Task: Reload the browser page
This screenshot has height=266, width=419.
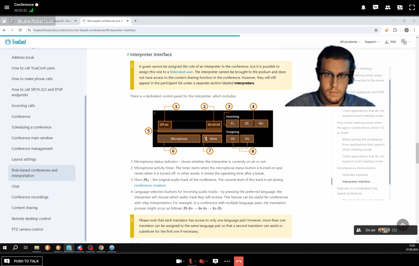Action: (20, 30)
